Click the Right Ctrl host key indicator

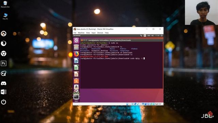coord(158,104)
